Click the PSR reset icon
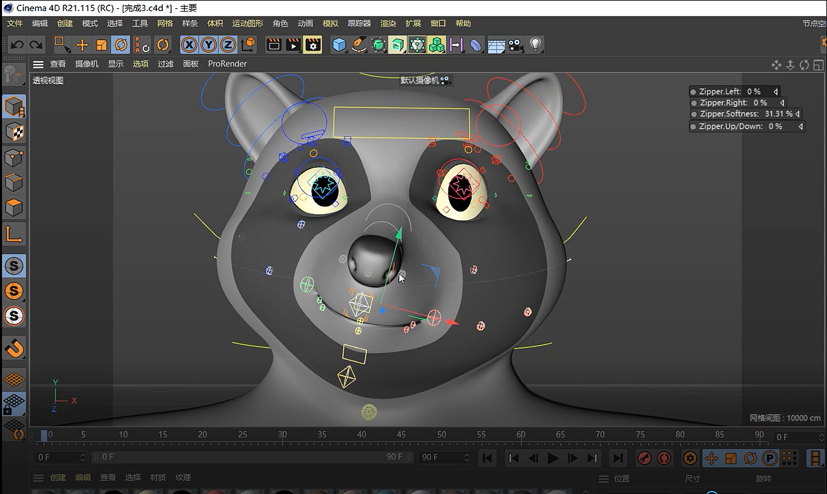The height and width of the screenshot is (494, 827). (141, 44)
